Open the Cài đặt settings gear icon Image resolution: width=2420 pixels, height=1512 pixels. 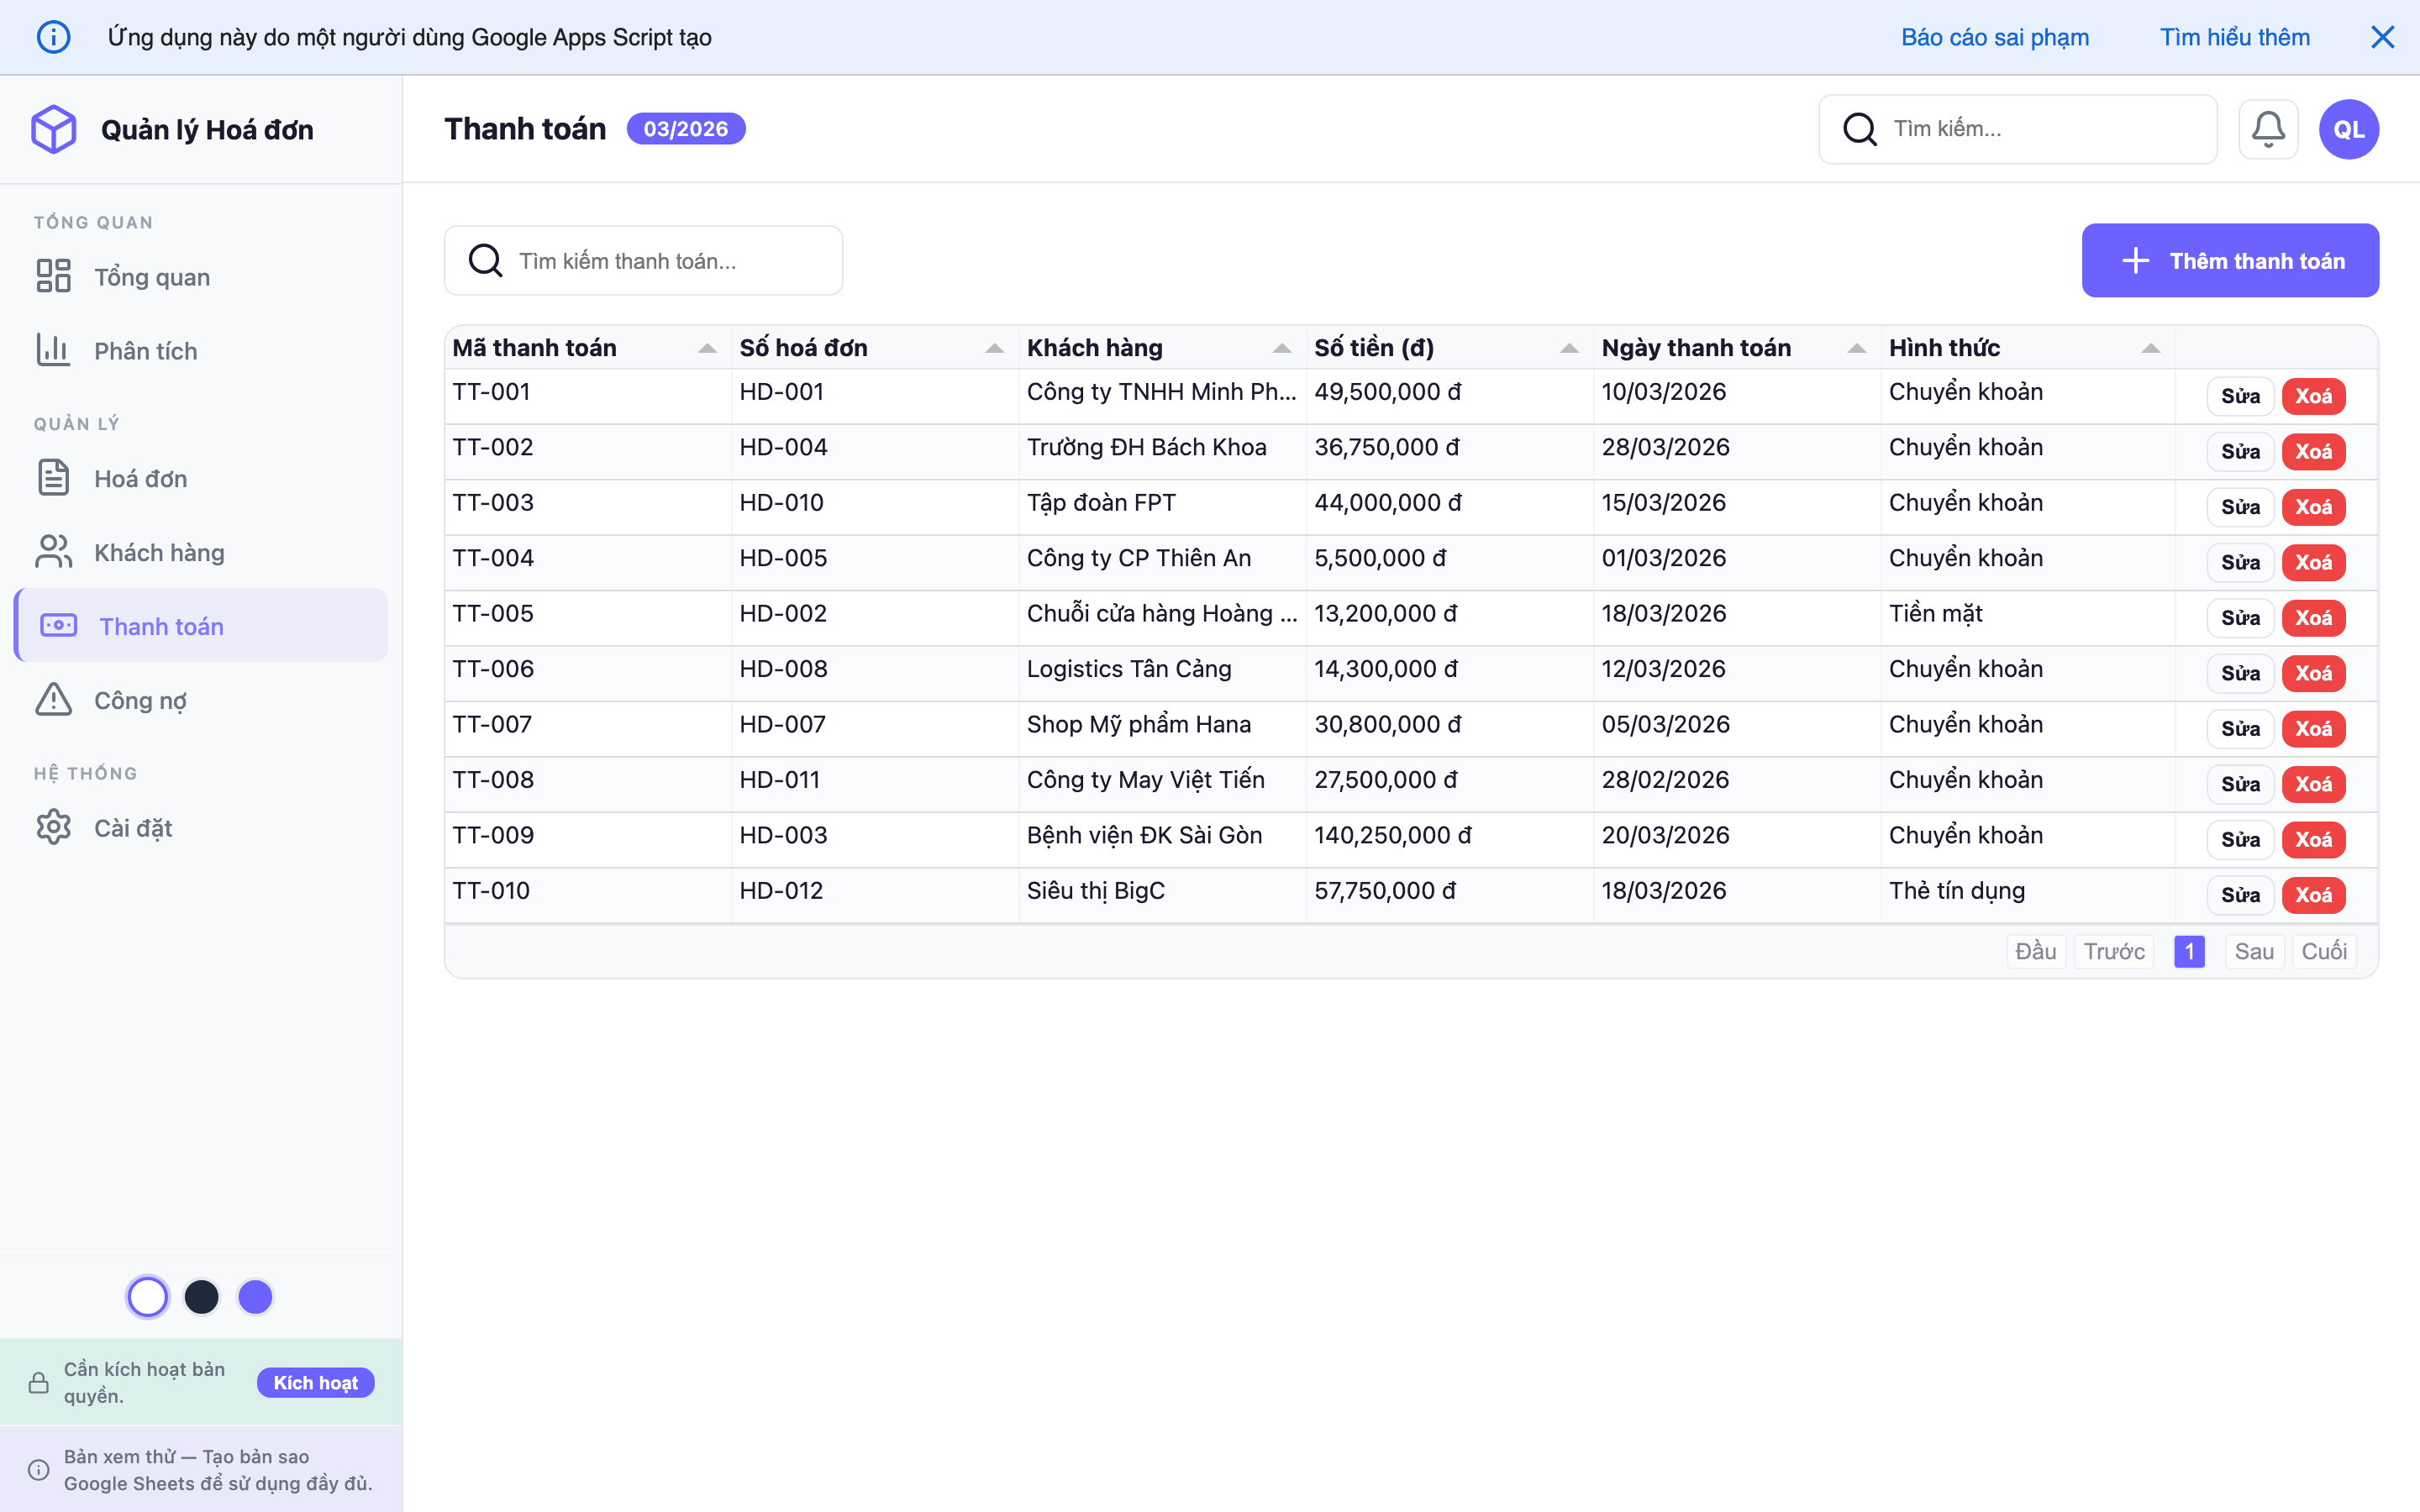tap(54, 827)
